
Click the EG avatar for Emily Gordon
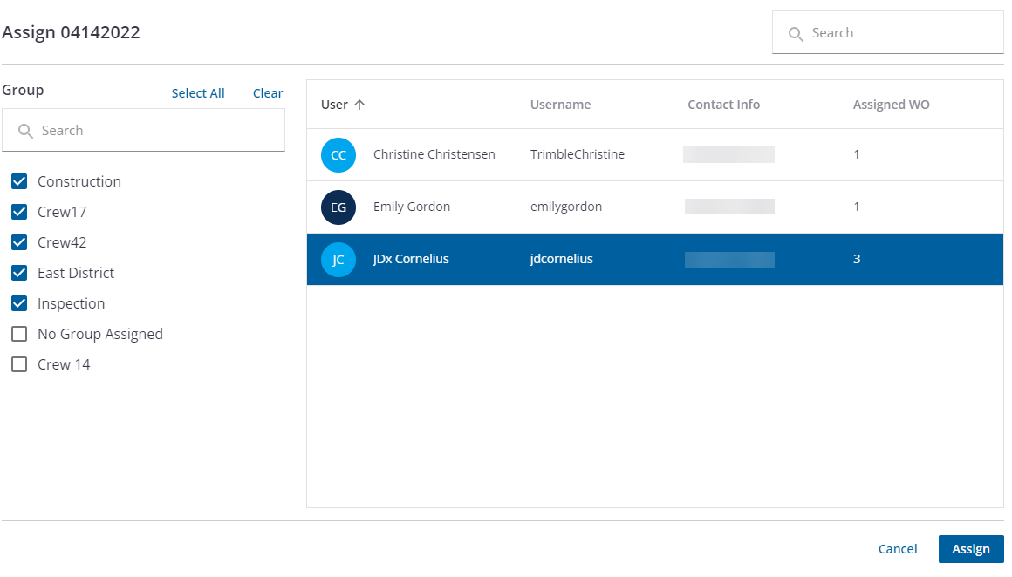pyautogui.click(x=338, y=207)
